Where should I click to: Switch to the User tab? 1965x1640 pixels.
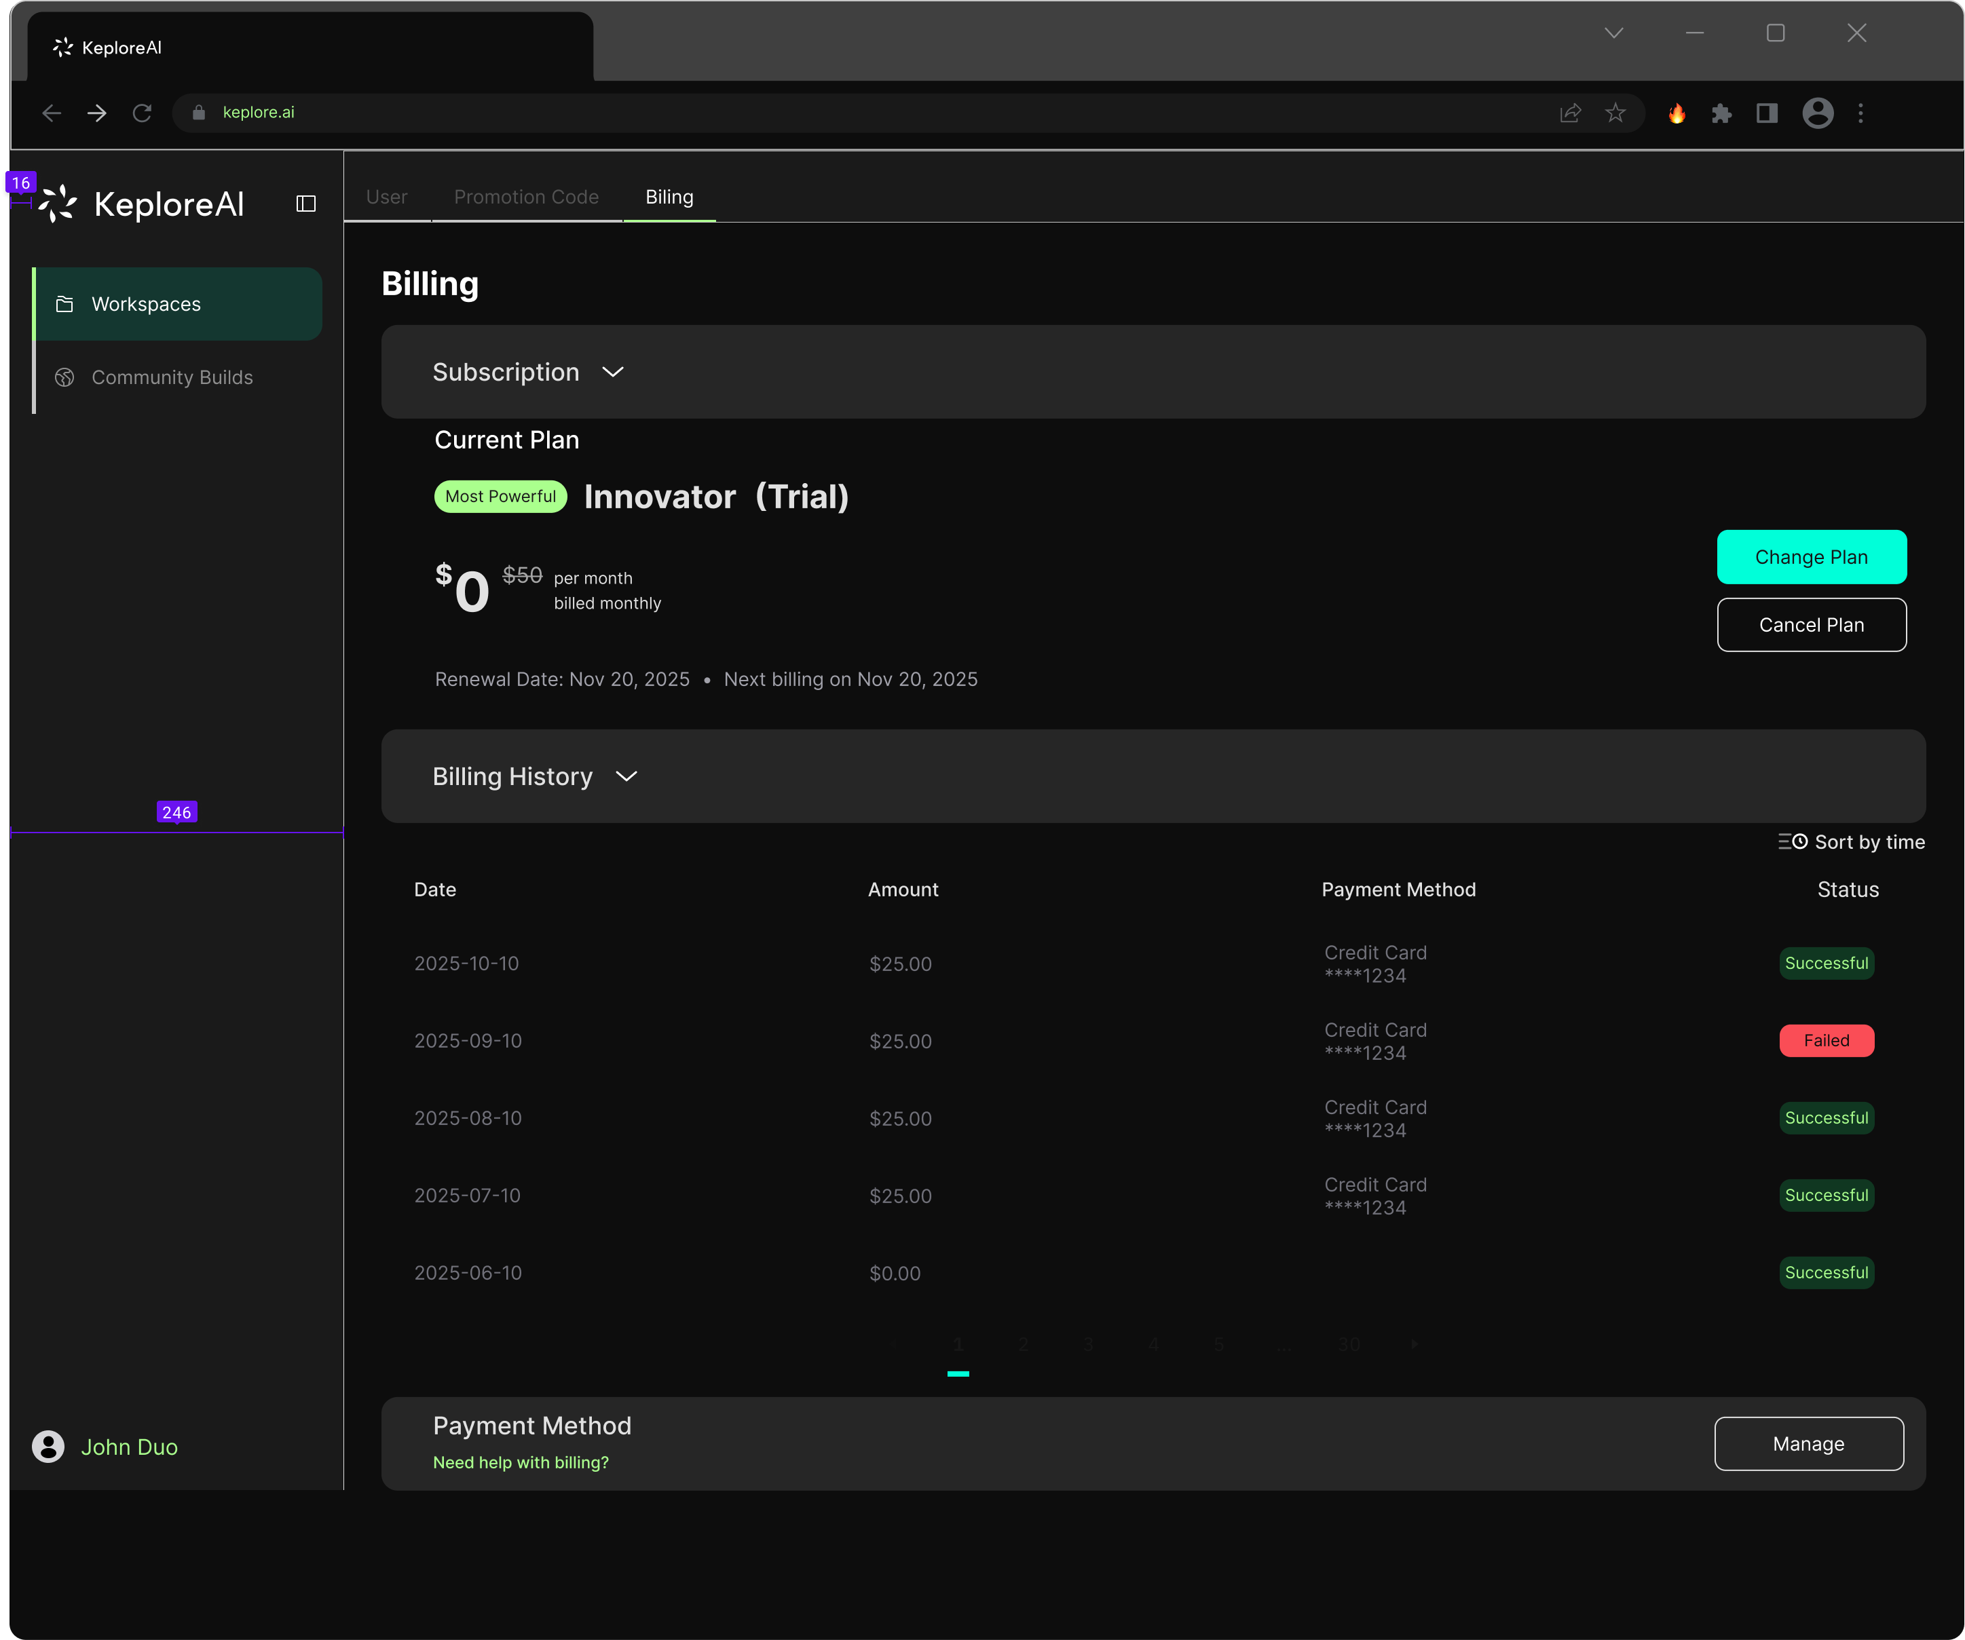[386, 197]
